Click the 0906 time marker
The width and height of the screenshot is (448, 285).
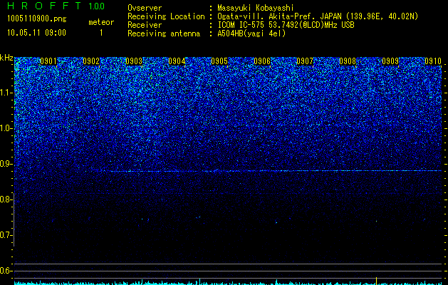262,61
